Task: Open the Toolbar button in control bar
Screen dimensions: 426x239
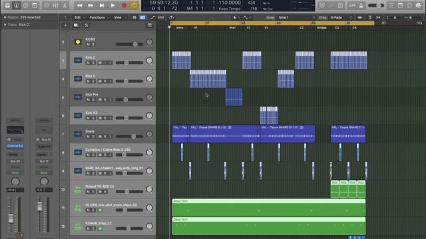Action: click(x=35, y=5)
